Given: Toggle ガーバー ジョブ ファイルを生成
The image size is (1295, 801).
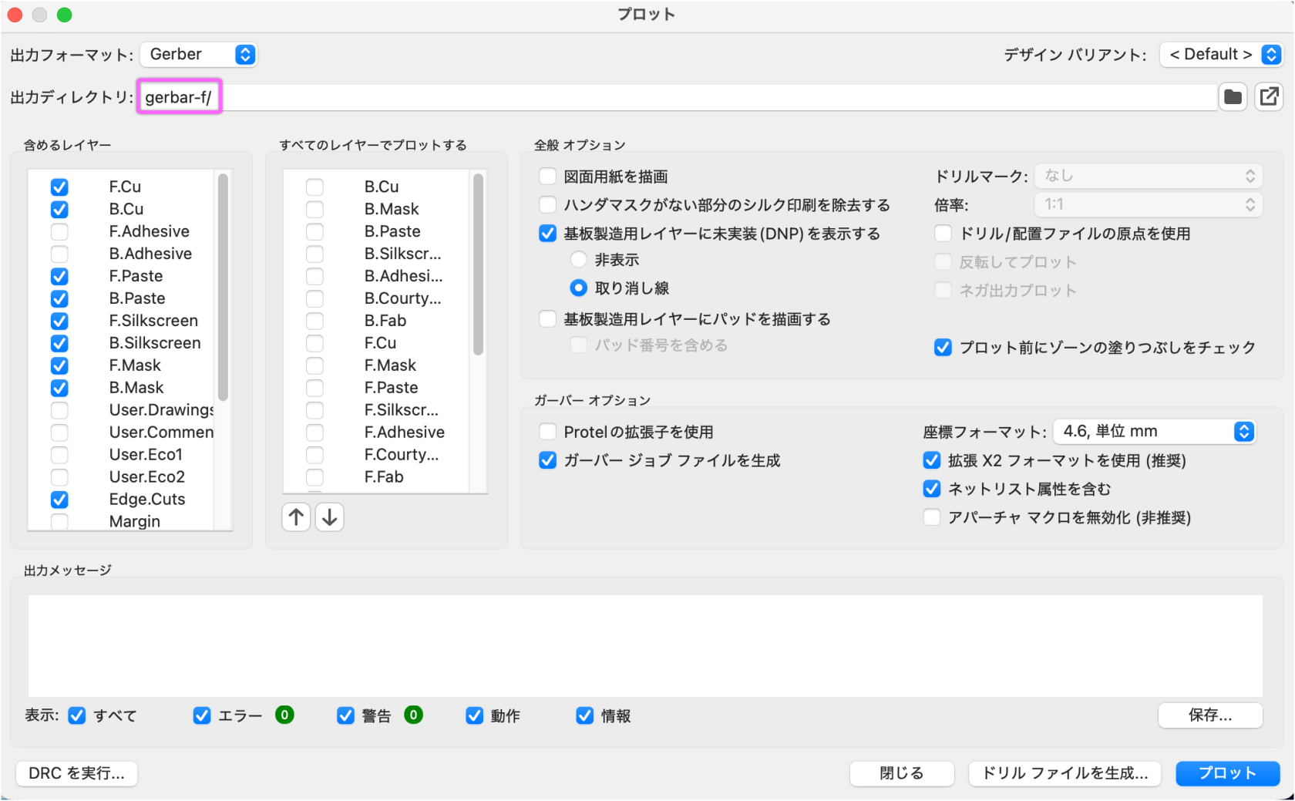Looking at the screenshot, I should pos(547,460).
